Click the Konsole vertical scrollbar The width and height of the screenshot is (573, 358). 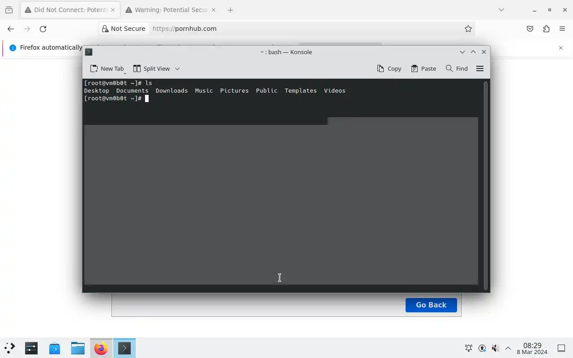pyautogui.click(x=485, y=185)
